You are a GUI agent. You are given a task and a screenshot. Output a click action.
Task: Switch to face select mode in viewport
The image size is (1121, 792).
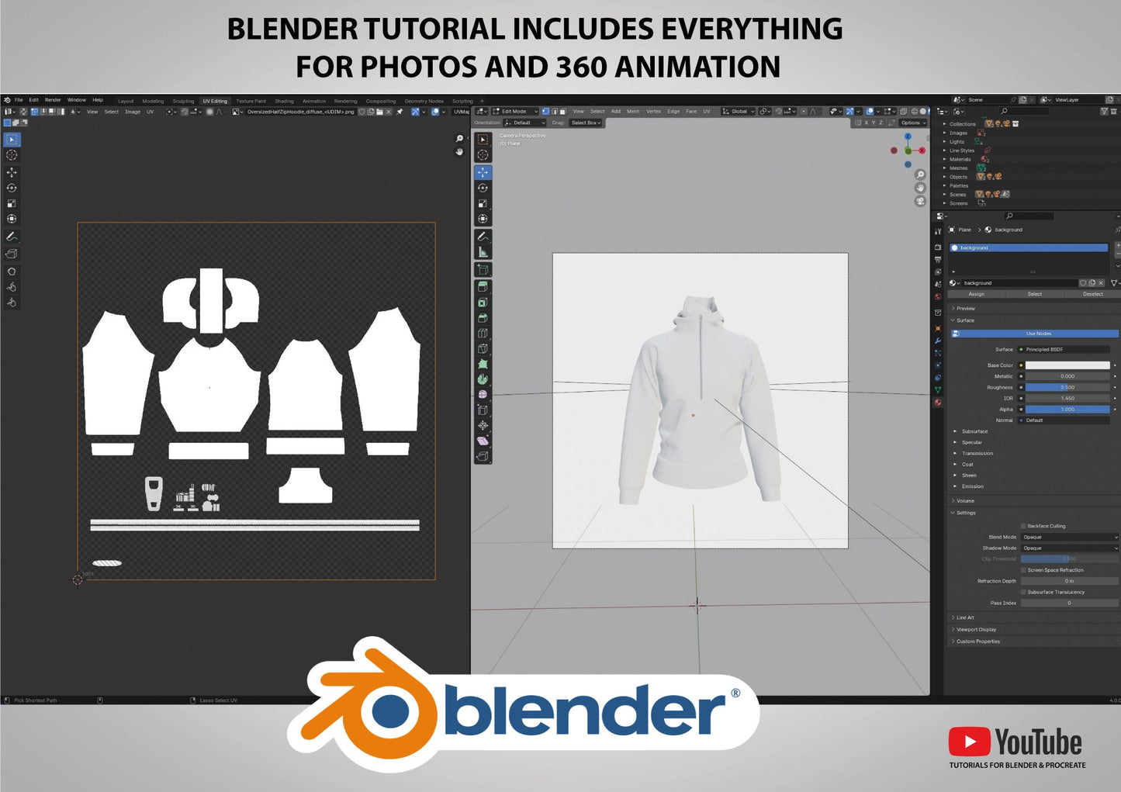pos(562,112)
